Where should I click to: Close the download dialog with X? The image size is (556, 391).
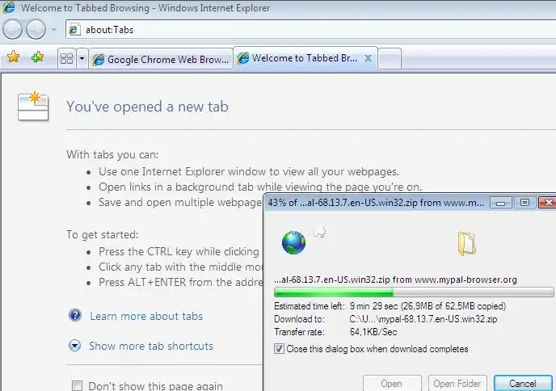pyautogui.click(x=548, y=203)
